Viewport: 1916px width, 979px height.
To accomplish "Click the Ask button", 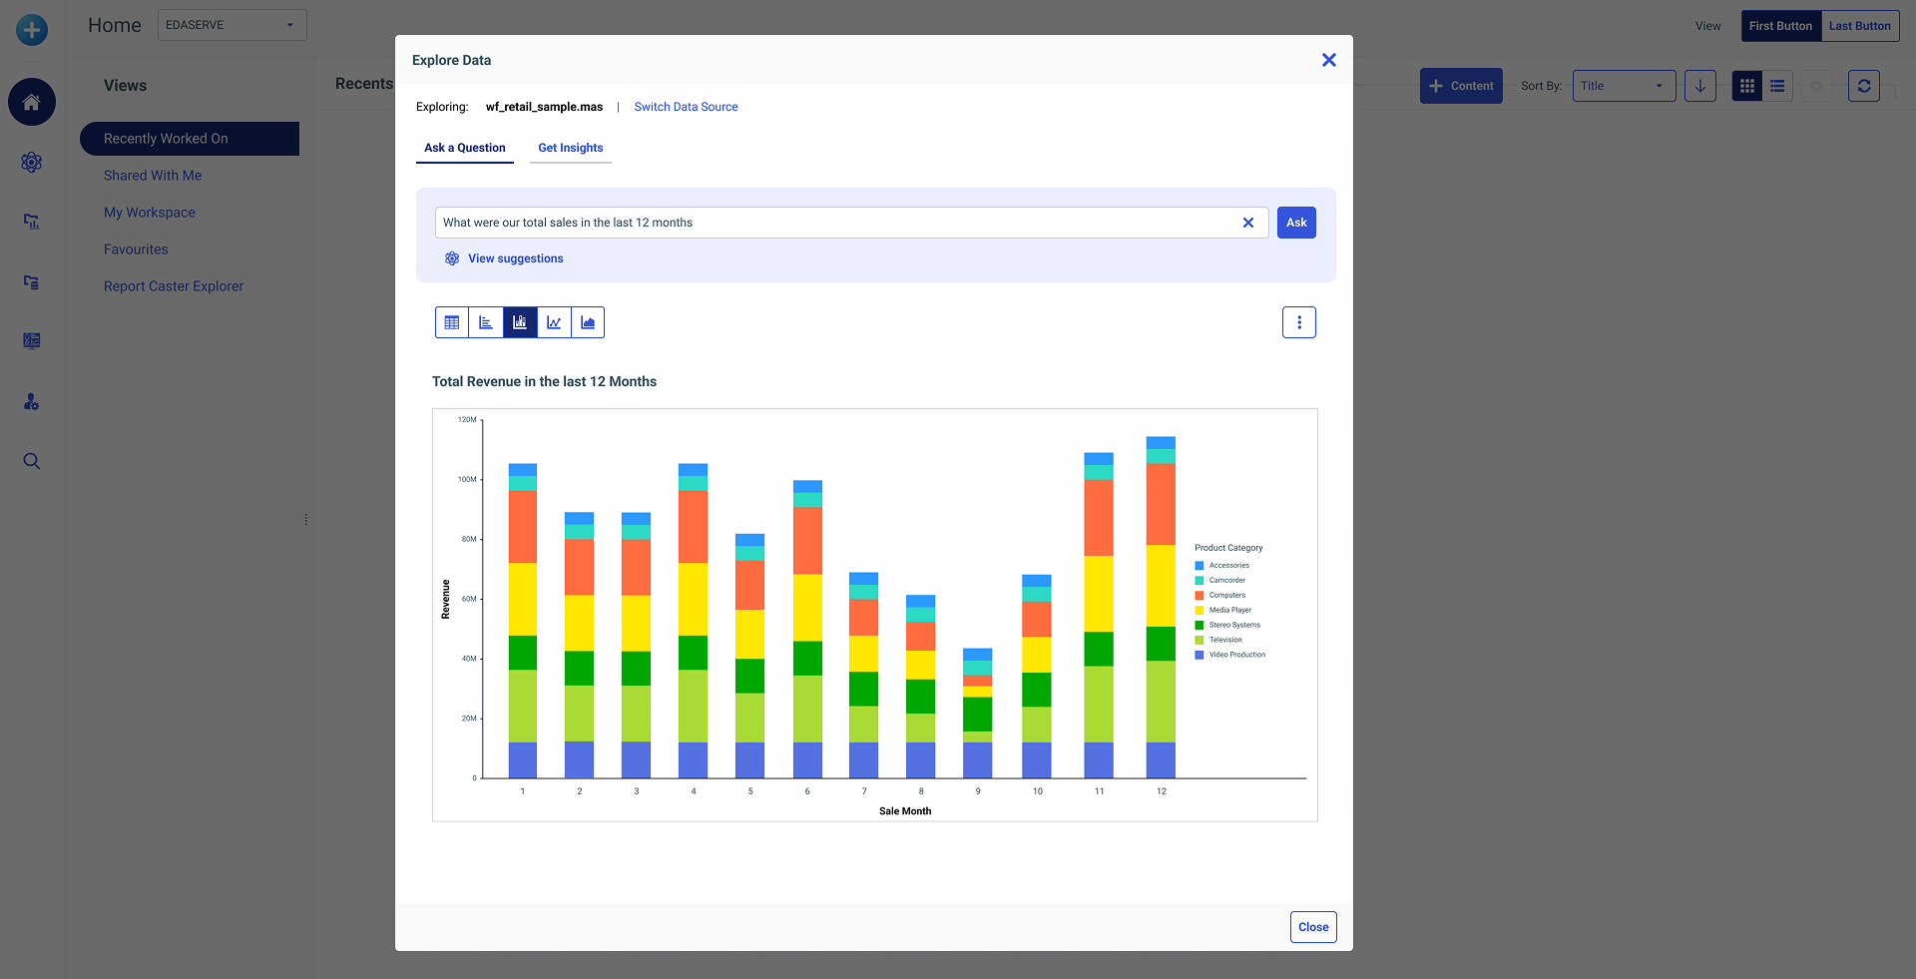I will pos(1296,223).
